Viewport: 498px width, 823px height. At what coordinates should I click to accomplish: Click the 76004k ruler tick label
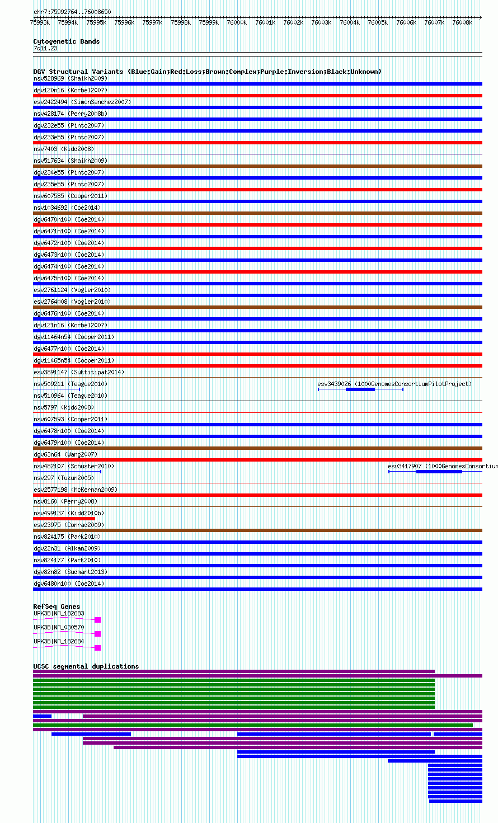[x=350, y=22]
